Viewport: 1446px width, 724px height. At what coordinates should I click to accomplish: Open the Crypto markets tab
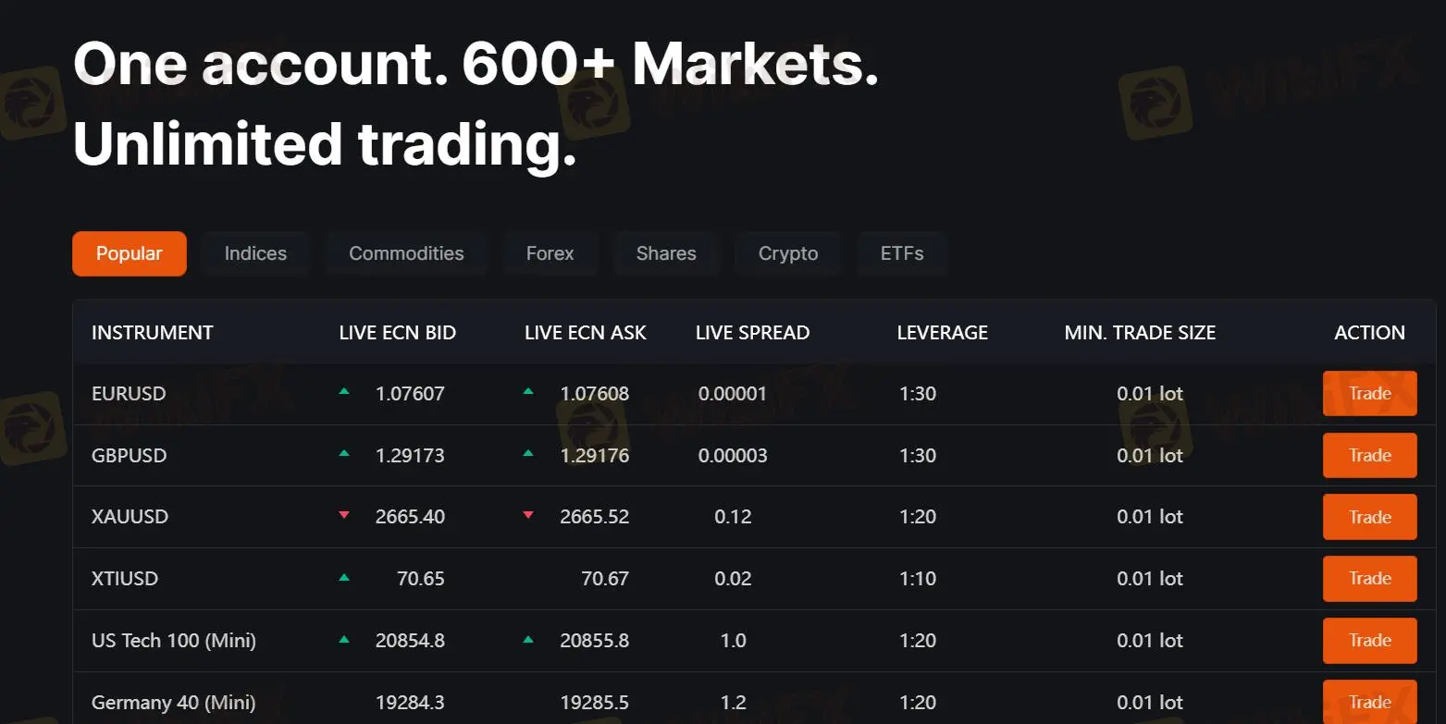click(x=787, y=253)
